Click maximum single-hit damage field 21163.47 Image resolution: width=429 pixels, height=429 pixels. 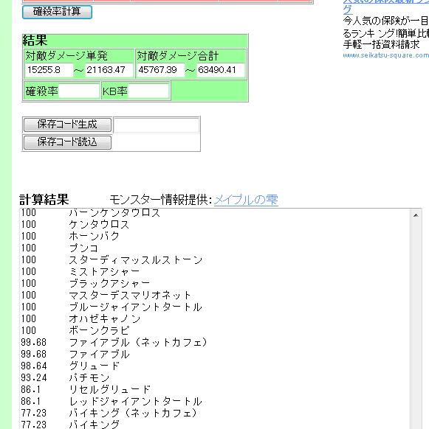(109, 70)
